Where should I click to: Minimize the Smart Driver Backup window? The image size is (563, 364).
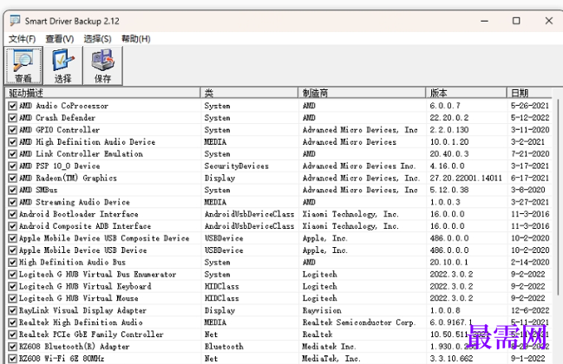(x=484, y=21)
